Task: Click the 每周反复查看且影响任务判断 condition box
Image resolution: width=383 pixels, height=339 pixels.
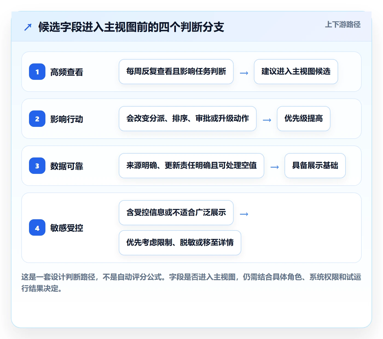Action: pos(176,72)
